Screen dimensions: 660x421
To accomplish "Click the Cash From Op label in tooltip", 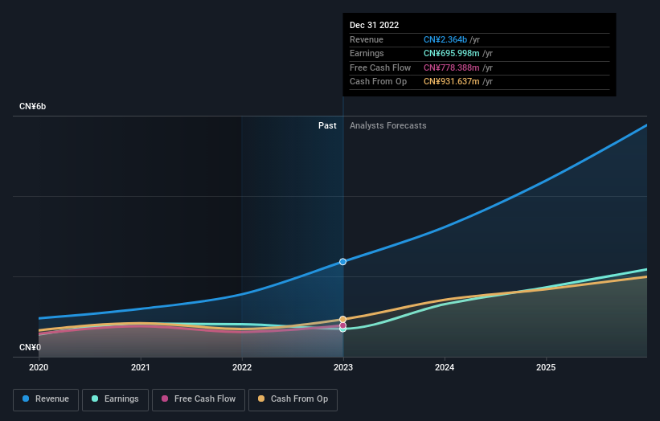I will [x=378, y=82].
